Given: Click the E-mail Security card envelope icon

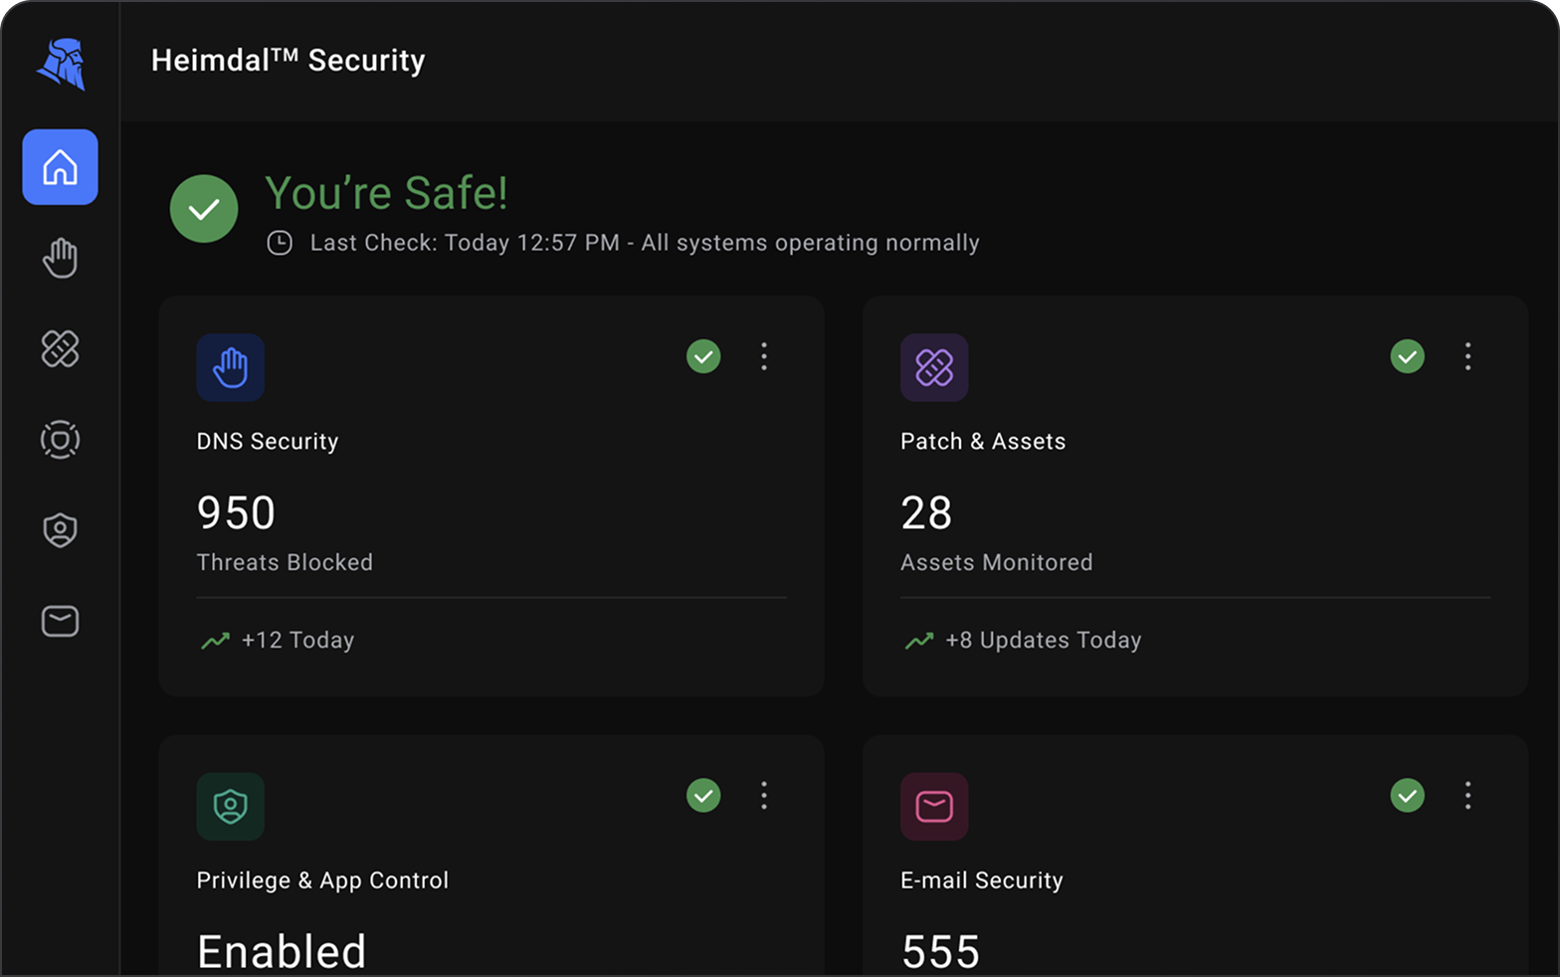Looking at the screenshot, I should (934, 806).
